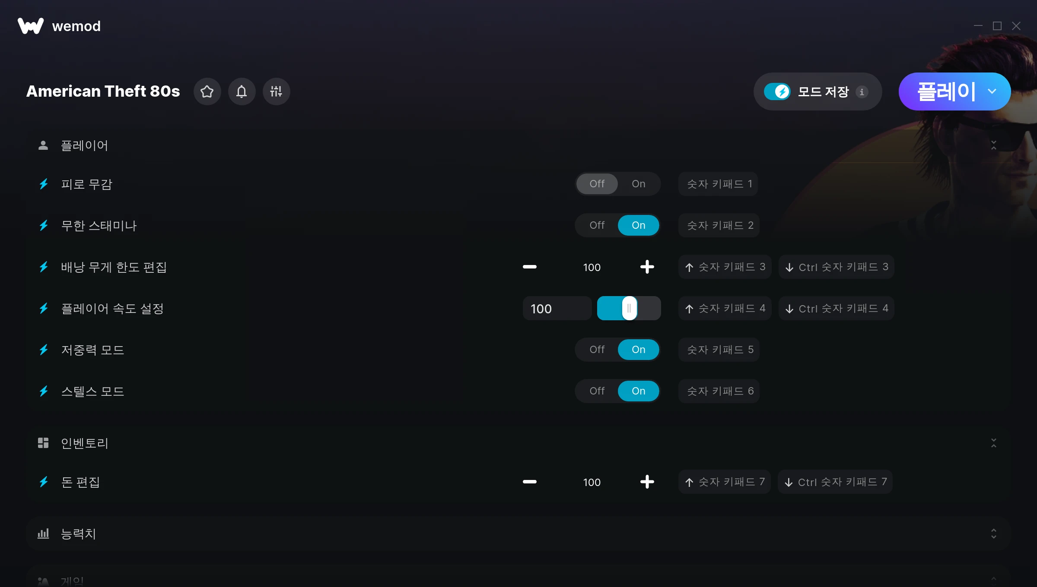Viewport: 1037px width, 587px height.
Task: Open the 플레이 button dropdown arrow
Action: [992, 92]
